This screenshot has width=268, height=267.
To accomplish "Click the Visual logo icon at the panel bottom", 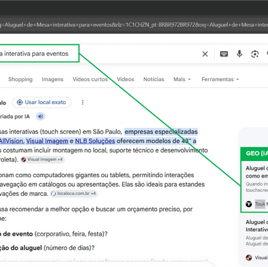I will click(x=249, y=257).
